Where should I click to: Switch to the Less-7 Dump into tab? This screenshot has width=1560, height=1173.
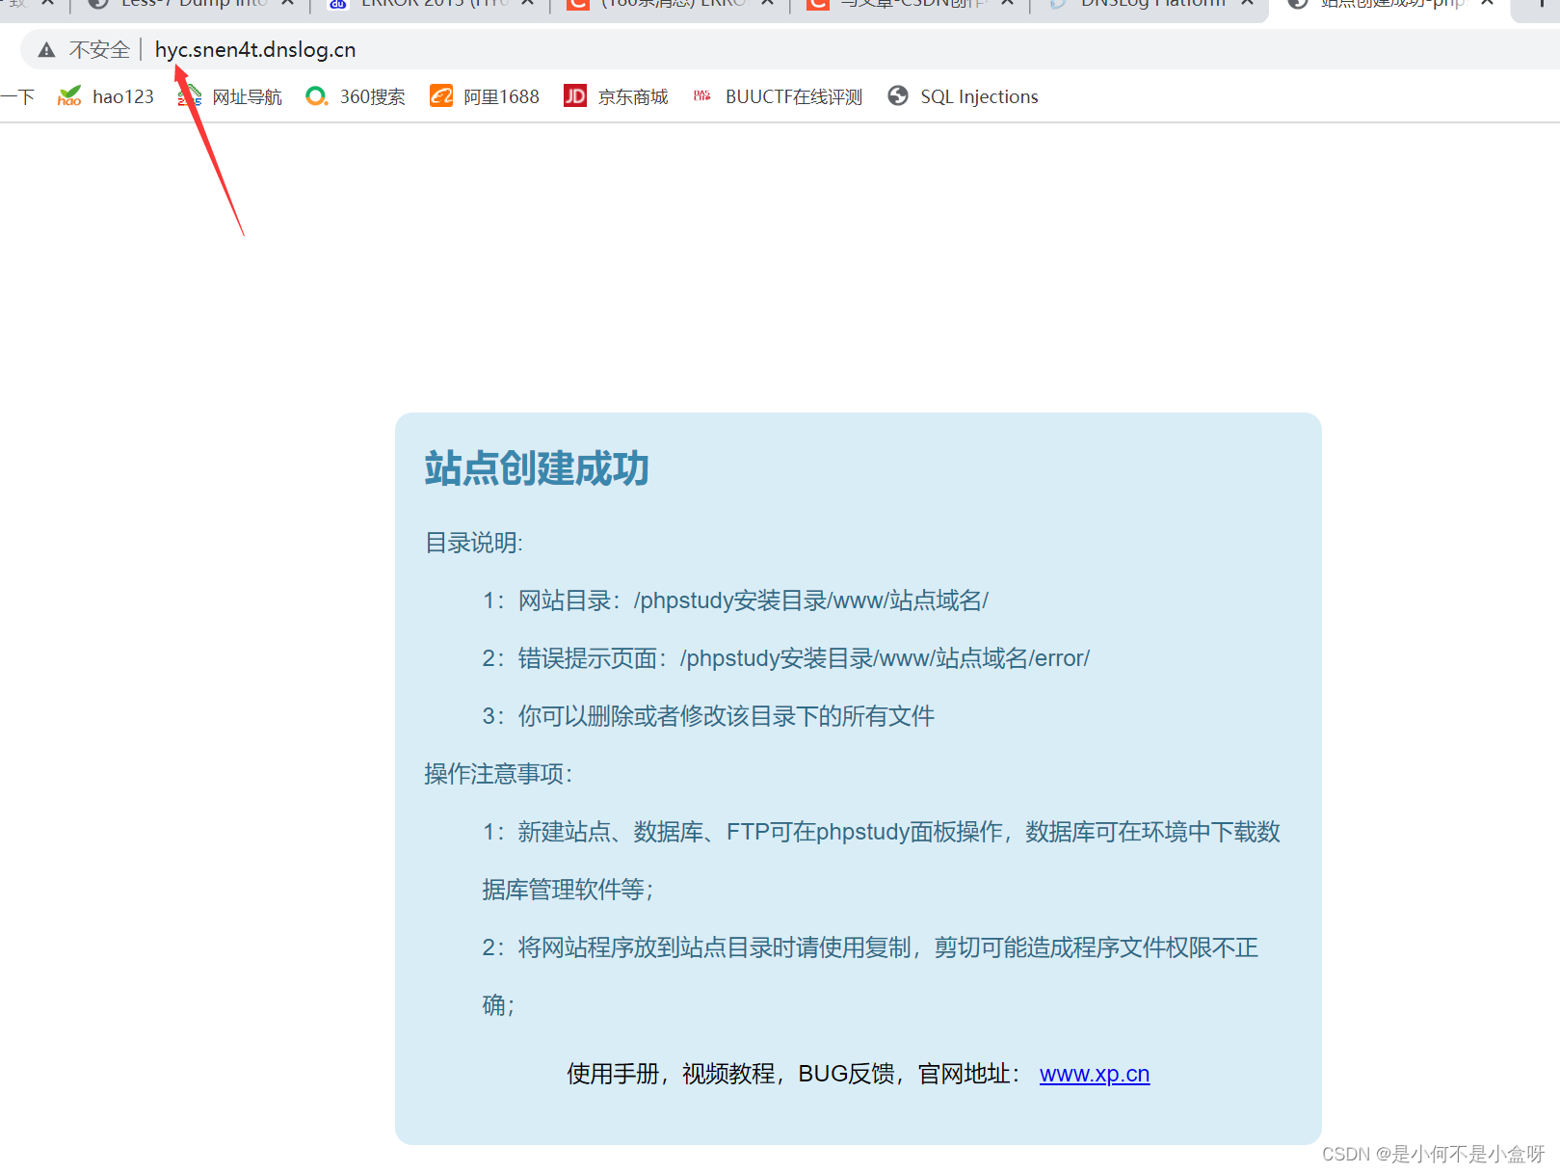point(190,5)
